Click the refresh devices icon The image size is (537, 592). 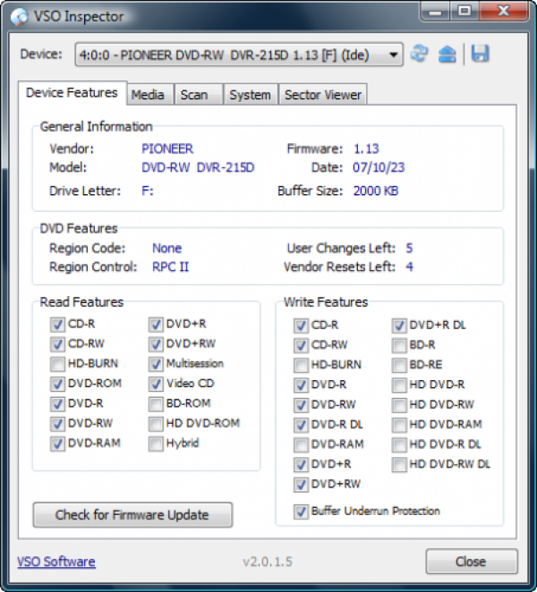(x=419, y=54)
